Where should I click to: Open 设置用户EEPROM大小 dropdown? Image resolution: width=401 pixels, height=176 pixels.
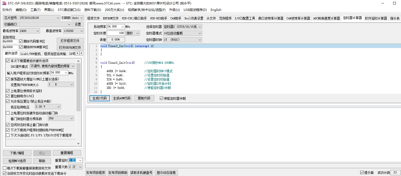point(61,85)
